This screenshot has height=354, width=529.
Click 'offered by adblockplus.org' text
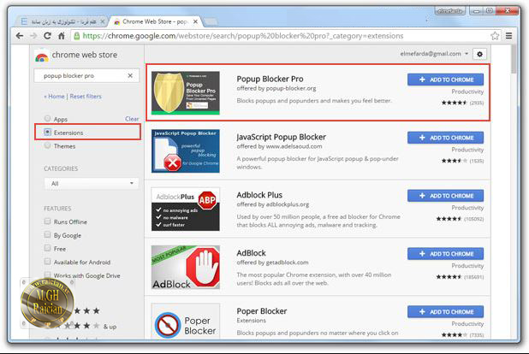click(272, 204)
